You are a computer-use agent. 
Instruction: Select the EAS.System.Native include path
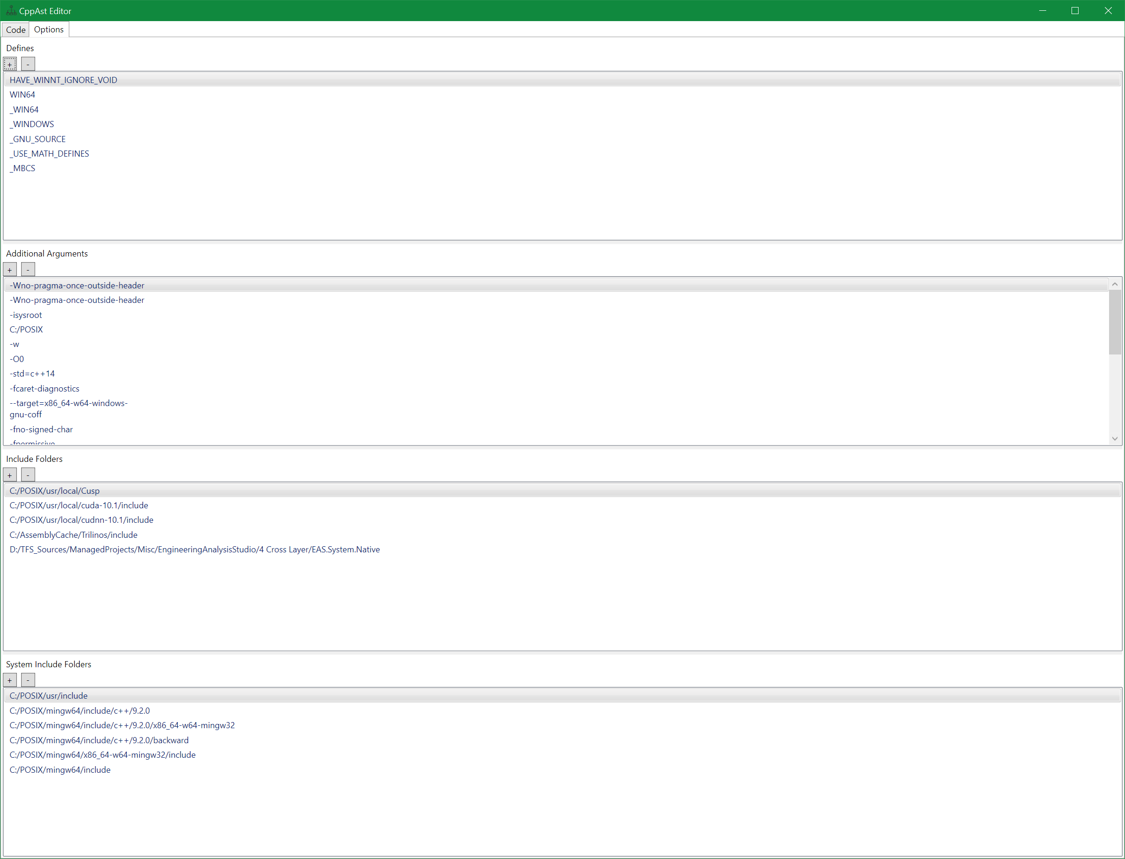(x=194, y=550)
